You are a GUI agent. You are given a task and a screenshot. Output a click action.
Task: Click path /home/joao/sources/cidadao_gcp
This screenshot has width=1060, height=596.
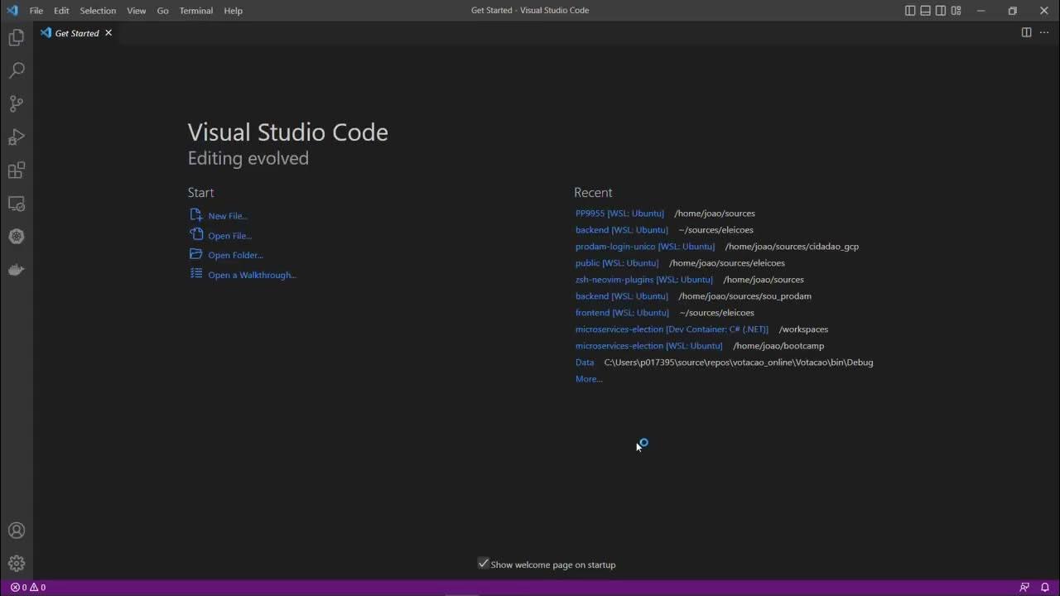point(792,247)
